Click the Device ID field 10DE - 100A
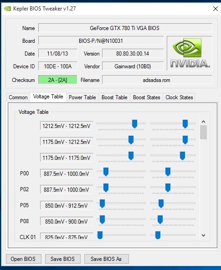This screenshot has width=221, height=270. tap(57, 66)
